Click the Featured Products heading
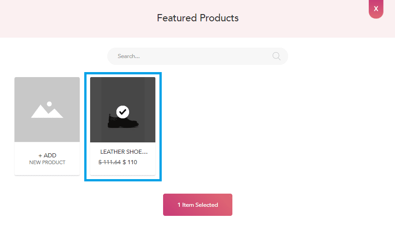 [197, 18]
